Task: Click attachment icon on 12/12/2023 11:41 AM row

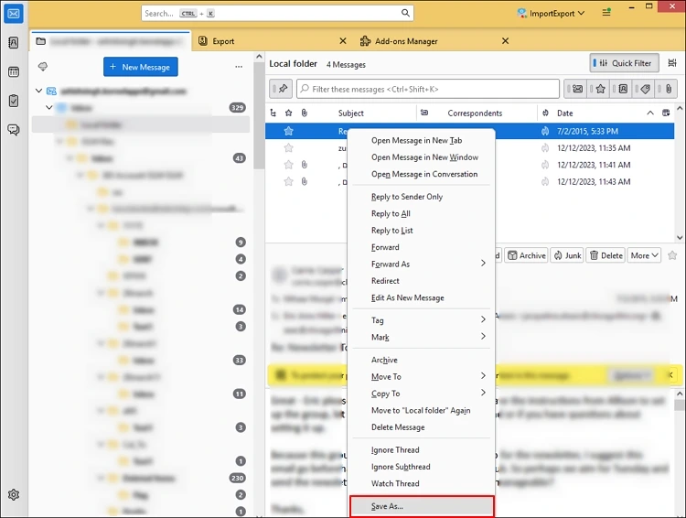Action: tap(304, 165)
